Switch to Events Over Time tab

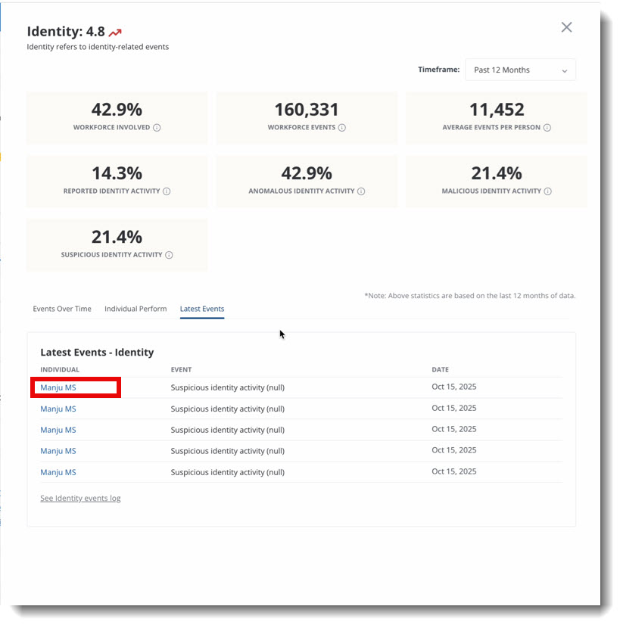coord(62,309)
